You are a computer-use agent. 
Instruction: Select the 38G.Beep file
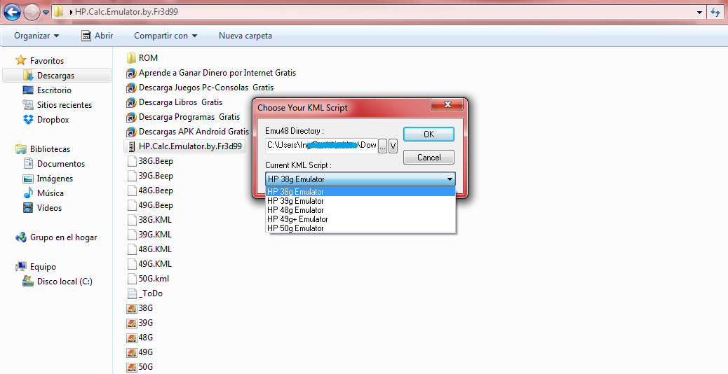coord(156,161)
